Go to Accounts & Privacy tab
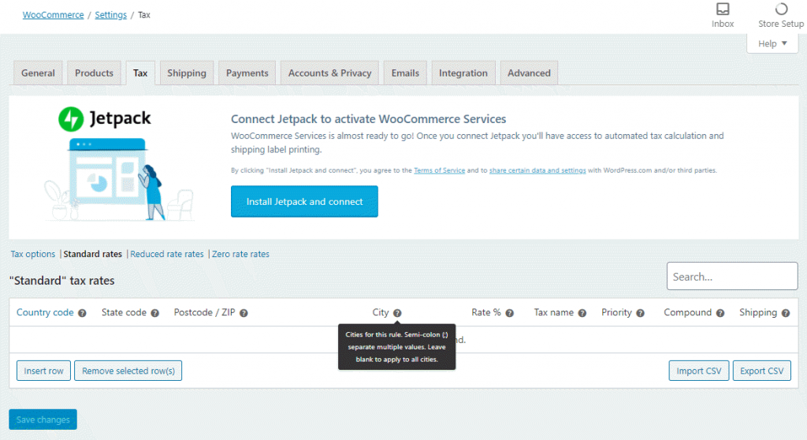This screenshot has width=807, height=440. tap(330, 73)
